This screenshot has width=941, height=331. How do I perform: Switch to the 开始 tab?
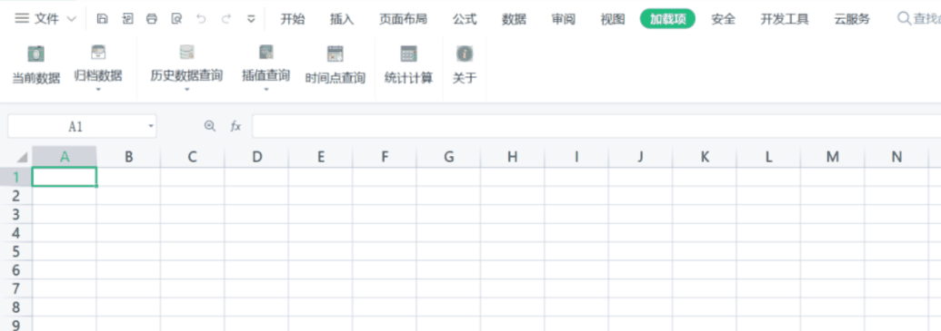click(x=293, y=19)
